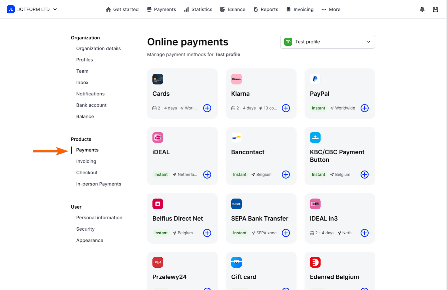
Task: Click the iDEAL card title
Action: pyautogui.click(x=161, y=152)
